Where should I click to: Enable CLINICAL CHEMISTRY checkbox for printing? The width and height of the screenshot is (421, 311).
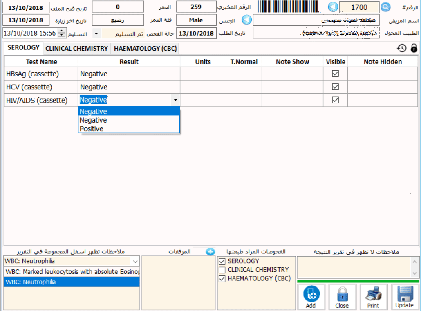(x=222, y=270)
